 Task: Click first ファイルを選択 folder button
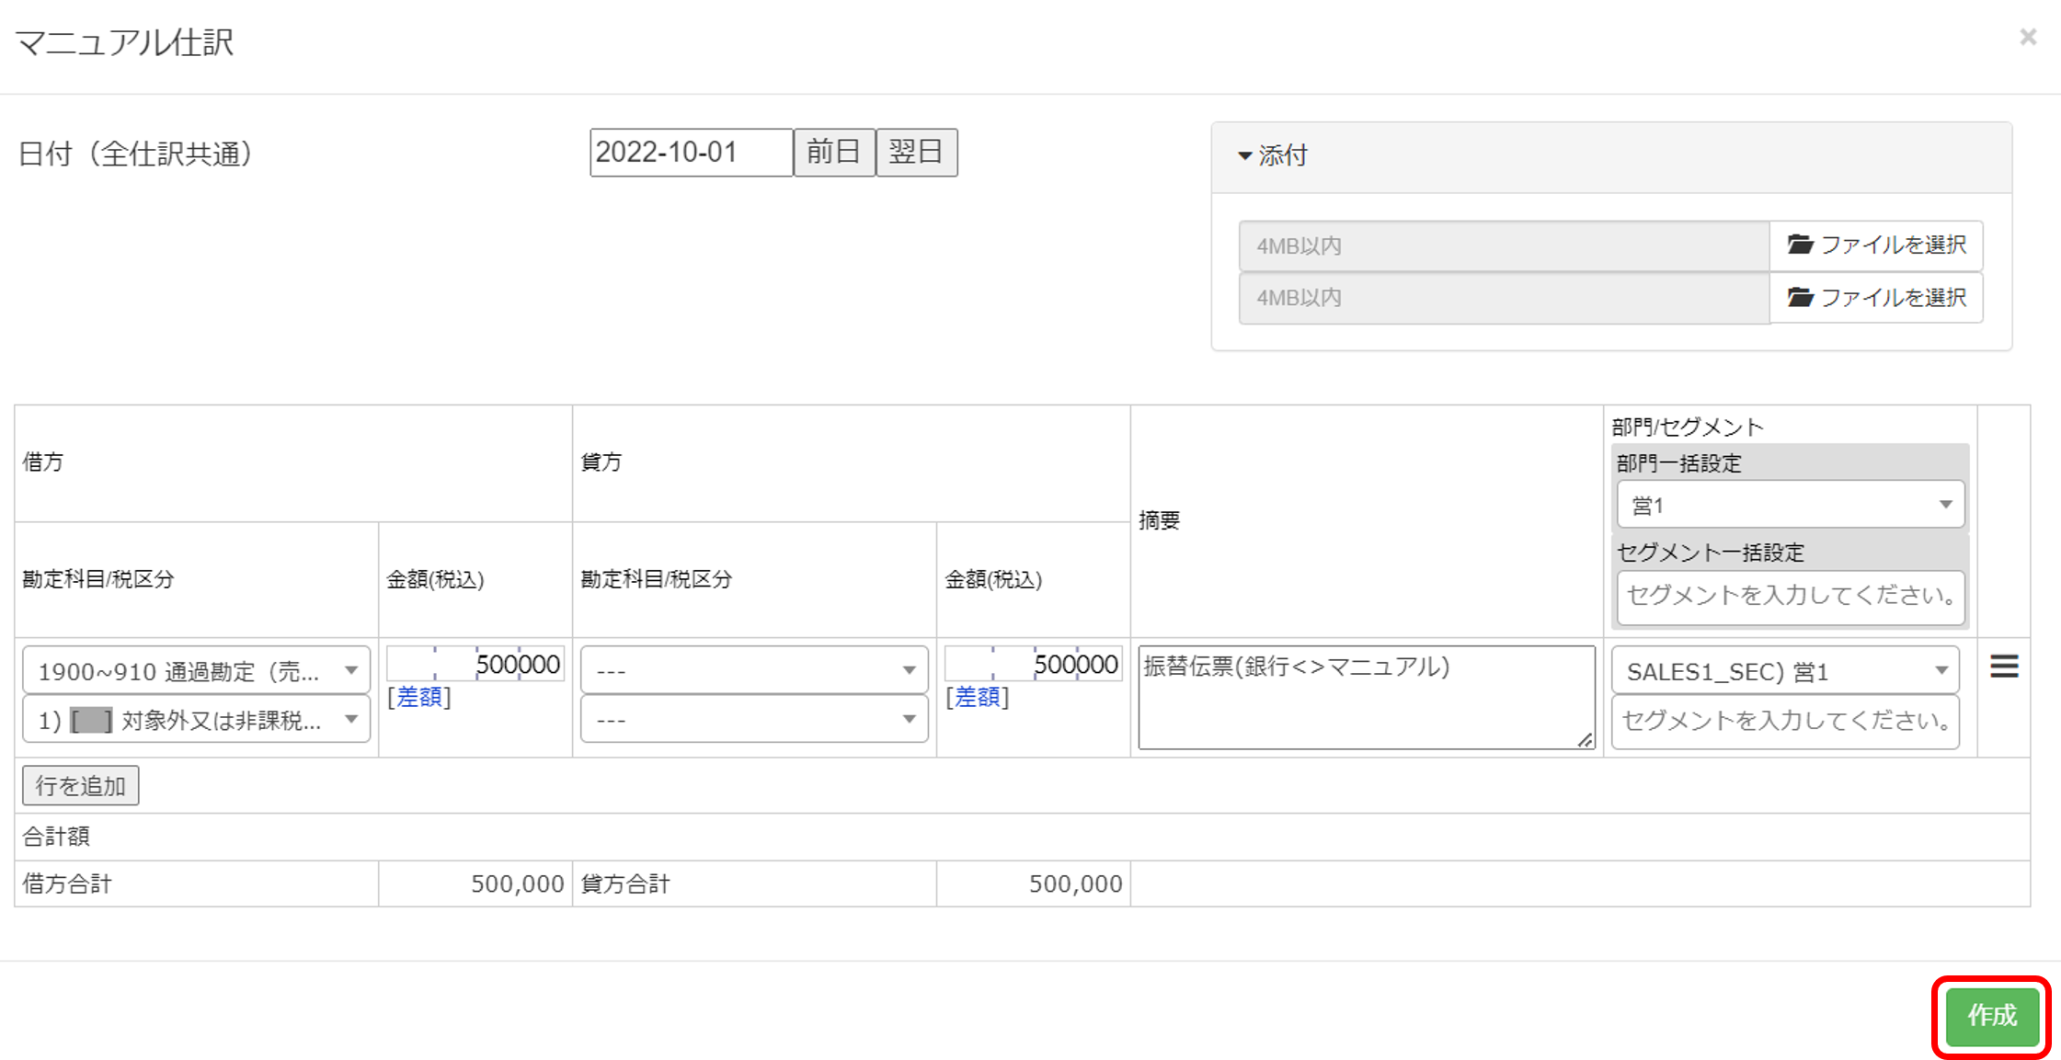click(x=1876, y=245)
